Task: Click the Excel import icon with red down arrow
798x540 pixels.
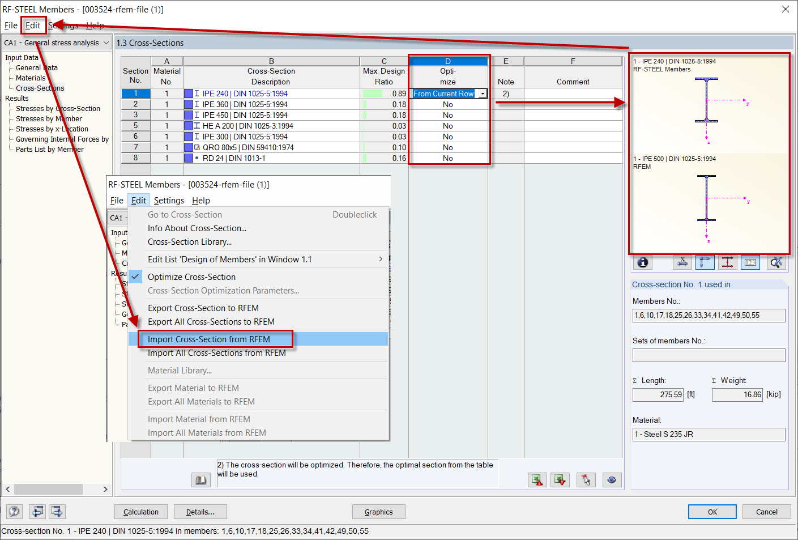Action: pyautogui.click(x=560, y=480)
